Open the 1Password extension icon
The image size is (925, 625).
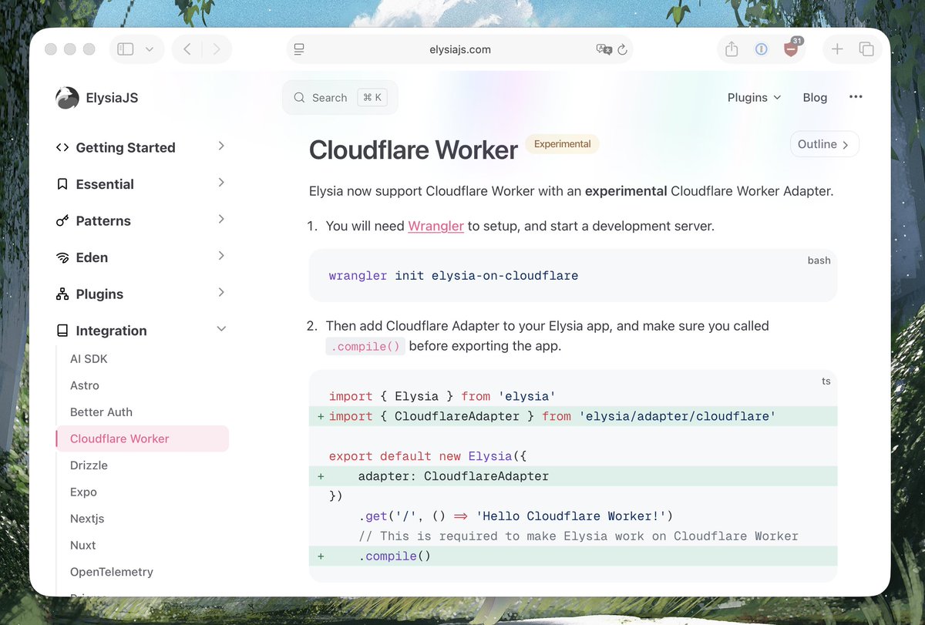(x=761, y=49)
